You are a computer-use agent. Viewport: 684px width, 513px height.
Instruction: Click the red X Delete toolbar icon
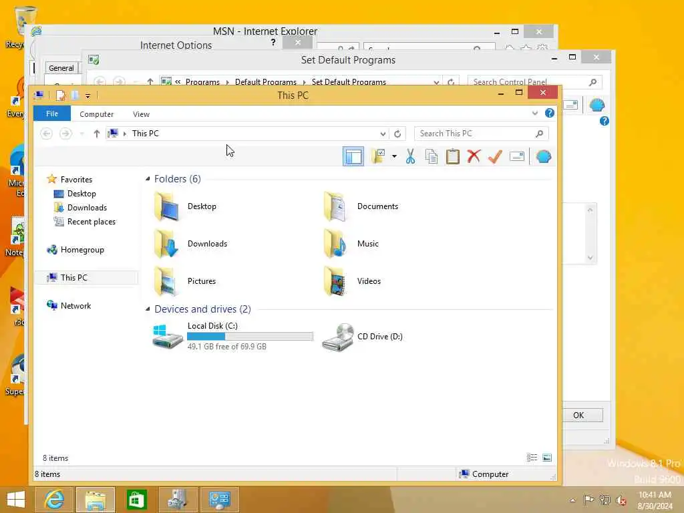click(474, 156)
